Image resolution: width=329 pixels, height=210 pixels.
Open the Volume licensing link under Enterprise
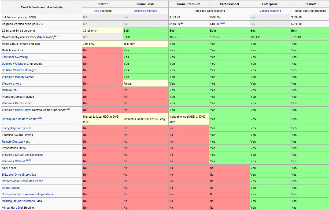click(x=270, y=11)
